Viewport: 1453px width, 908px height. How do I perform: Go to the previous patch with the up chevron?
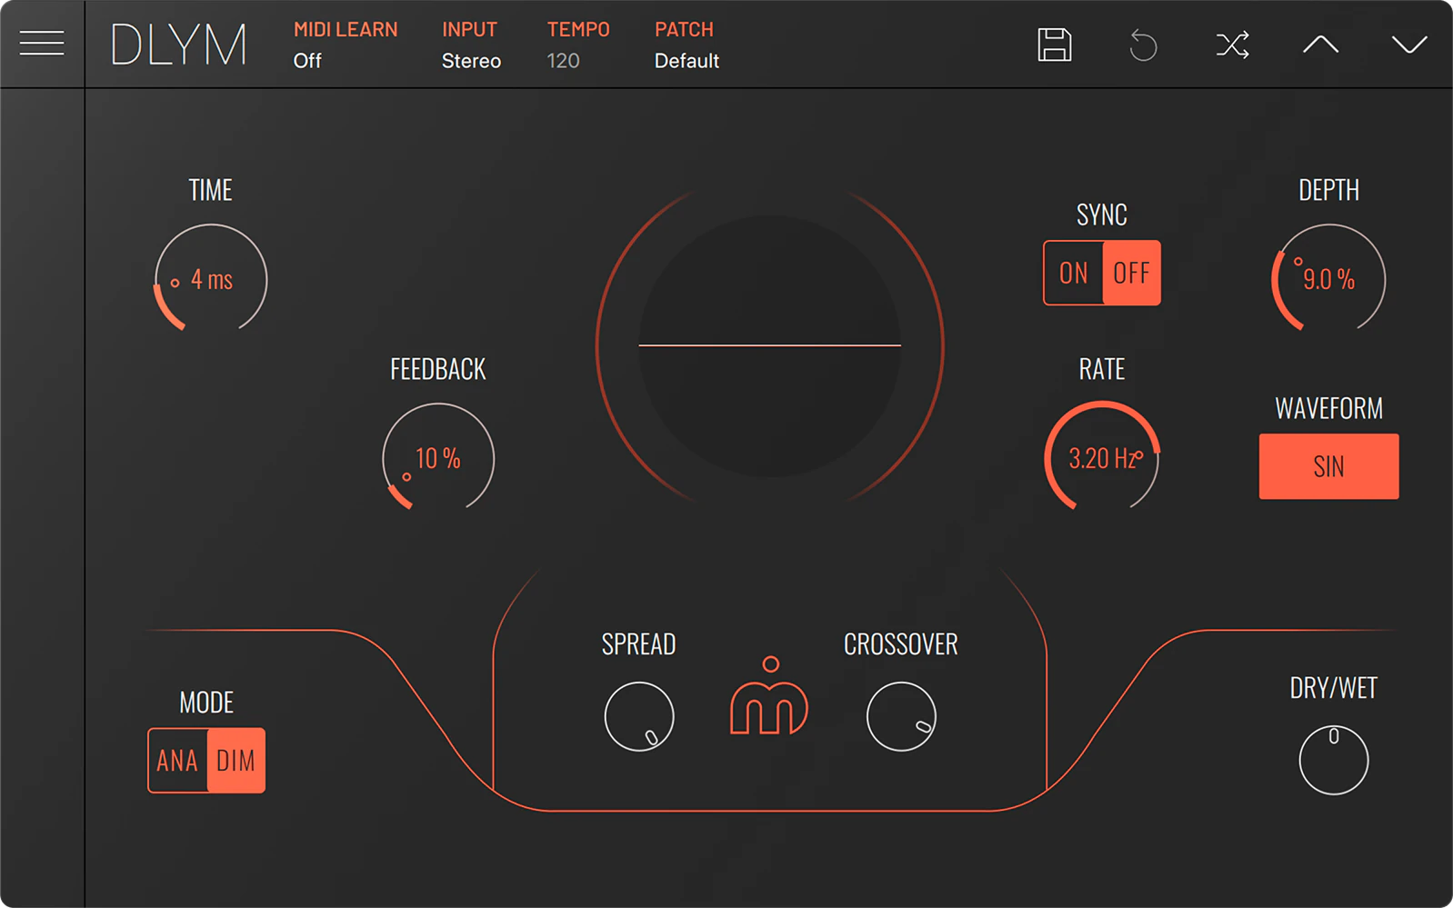[x=1320, y=44]
